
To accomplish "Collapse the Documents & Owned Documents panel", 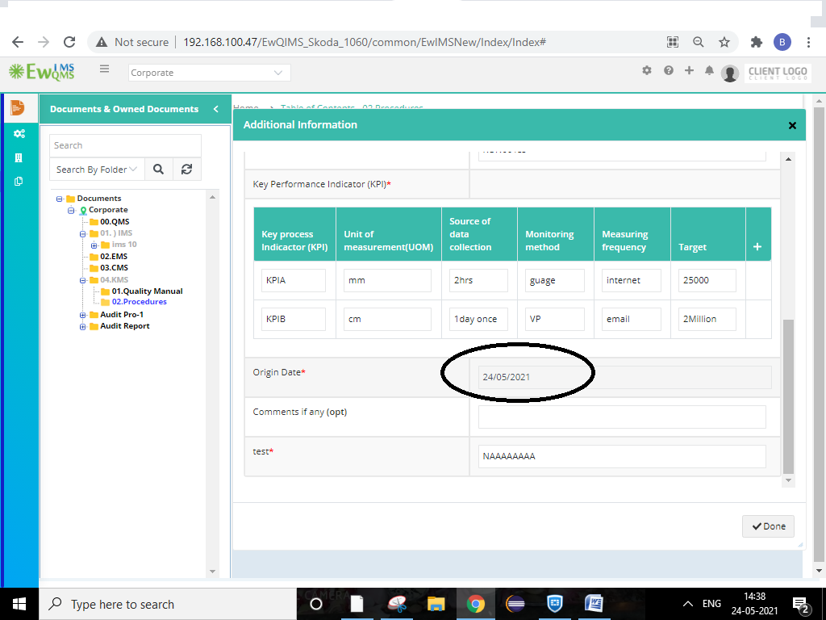I will tap(216, 109).
